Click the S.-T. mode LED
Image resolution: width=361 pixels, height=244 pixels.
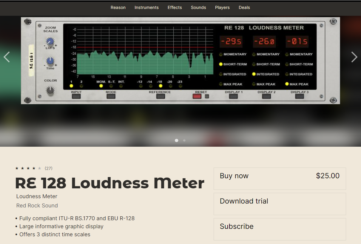click(x=111, y=86)
